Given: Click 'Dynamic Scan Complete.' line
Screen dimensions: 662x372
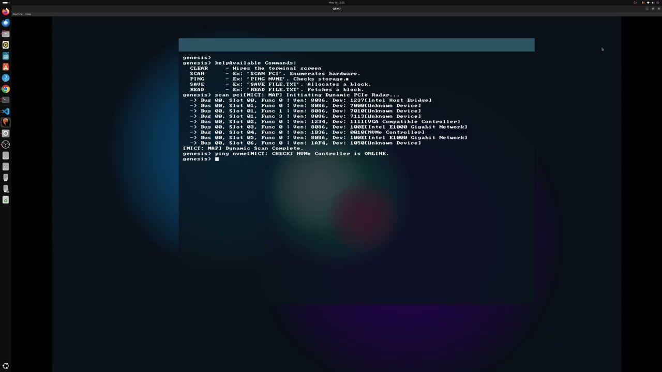Looking at the screenshot, I should point(243,148).
